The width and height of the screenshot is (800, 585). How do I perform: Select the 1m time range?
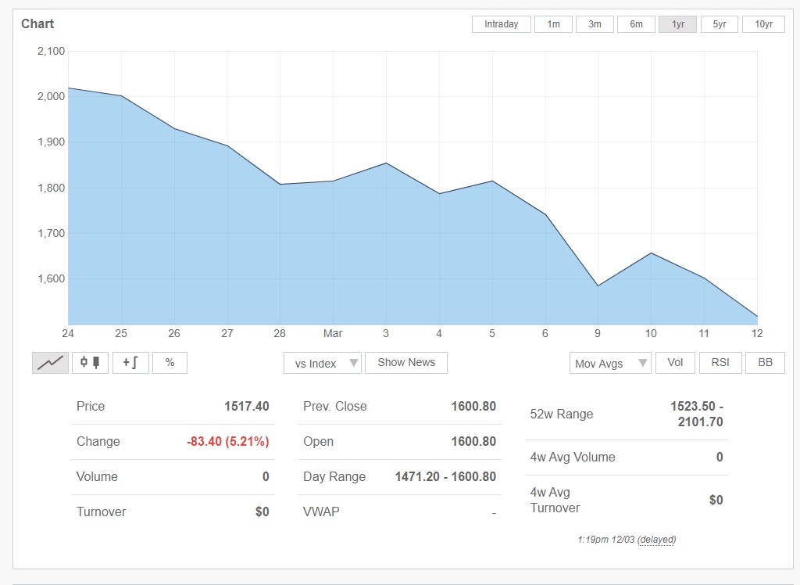click(x=553, y=24)
